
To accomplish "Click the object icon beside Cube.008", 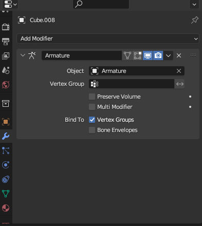I will pos(22,20).
